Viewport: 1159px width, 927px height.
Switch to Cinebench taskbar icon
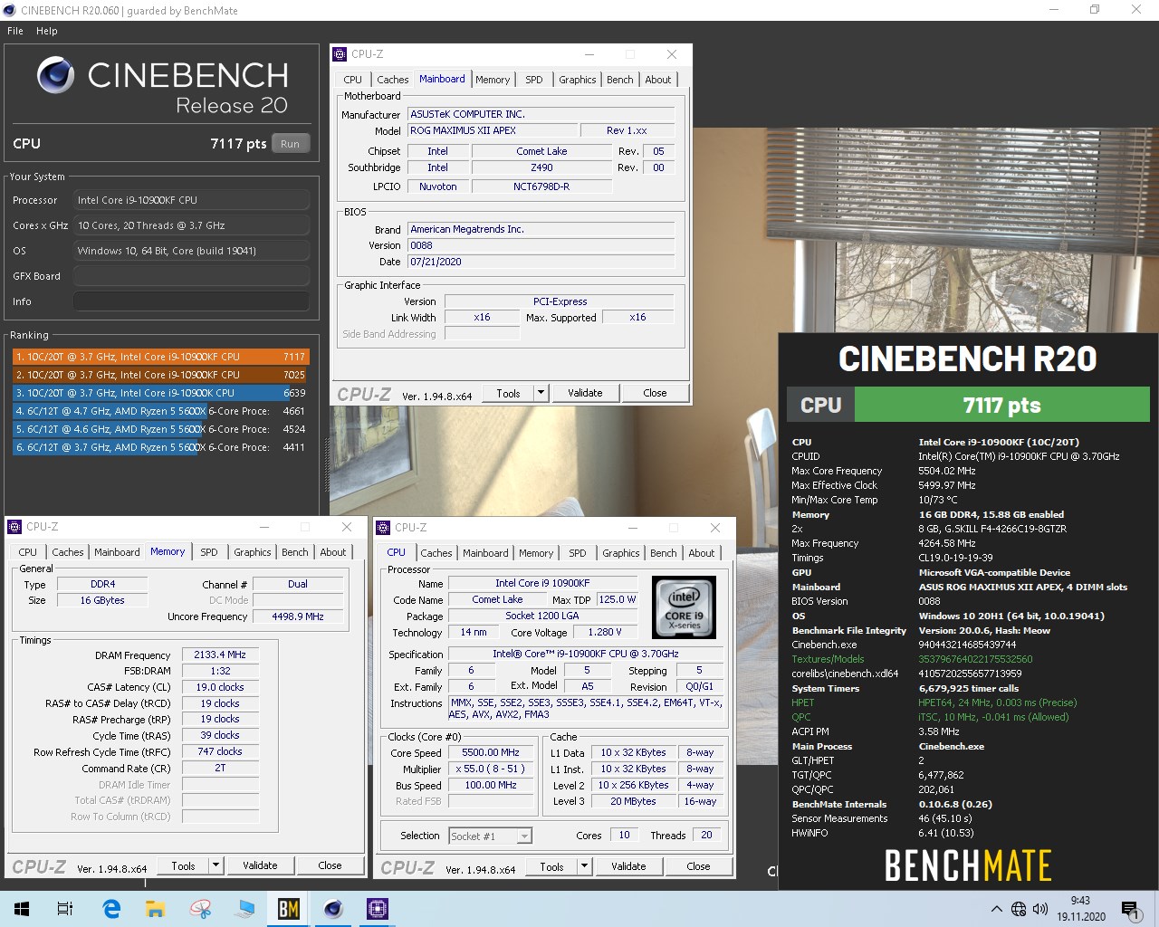pos(333,909)
